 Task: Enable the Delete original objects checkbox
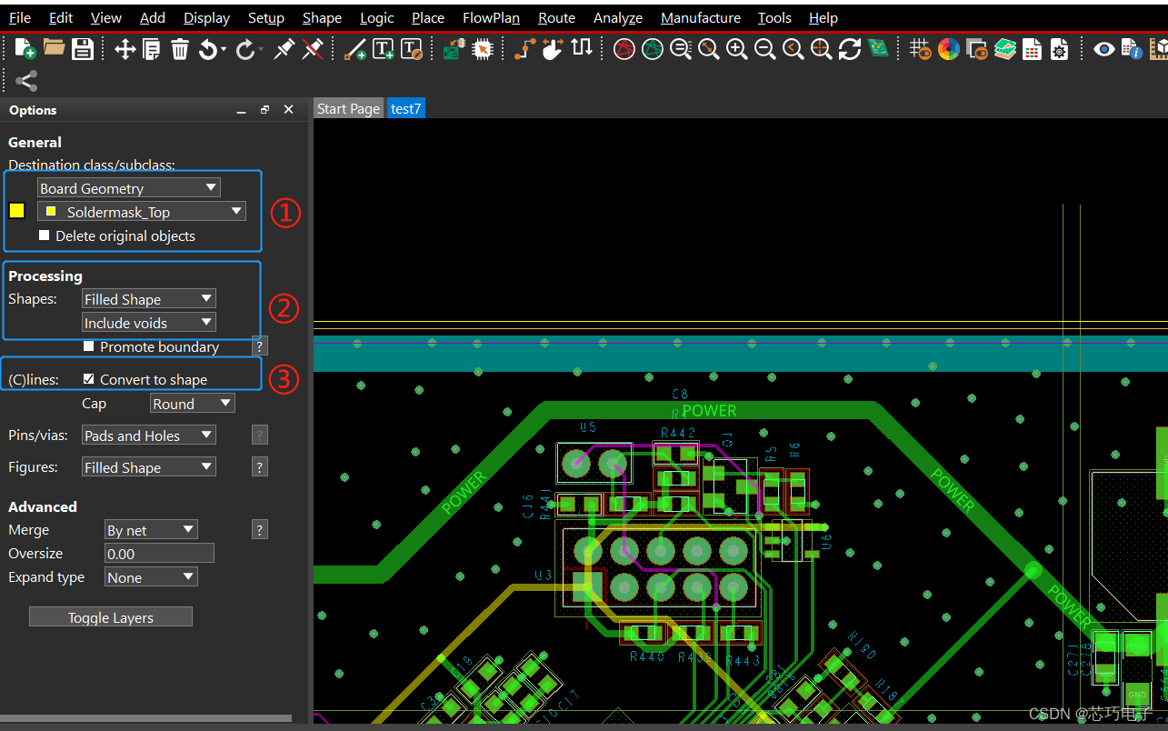coord(44,235)
